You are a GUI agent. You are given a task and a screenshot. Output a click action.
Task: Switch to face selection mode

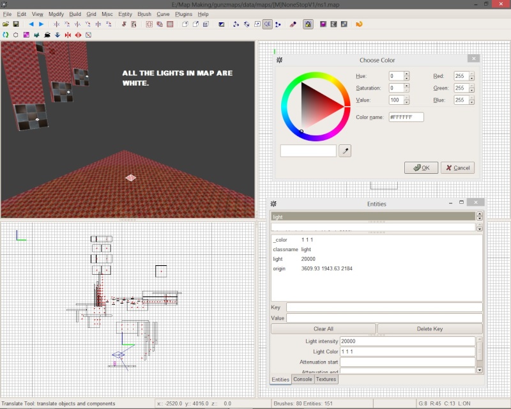(206, 24)
